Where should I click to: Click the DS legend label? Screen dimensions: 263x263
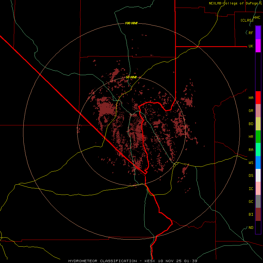(251, 175)
